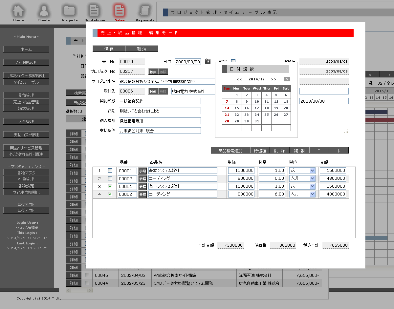Click the 商品検索追加 button
This screenshot has width=394, height=309.
(x=230, y=151)
